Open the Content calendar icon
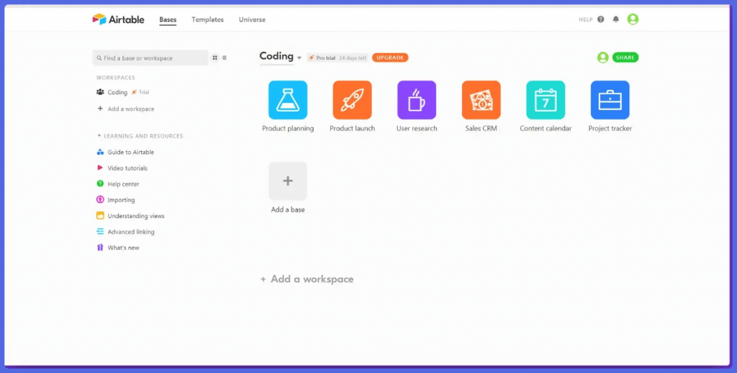Viewport: 737px width, 373px height. pos(546,99)
